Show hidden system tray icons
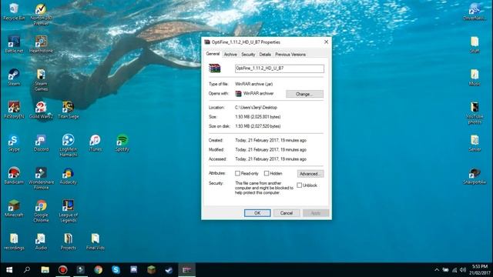Viewport: 493px width, 277px height. coord(437,270)
